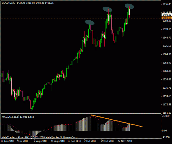Click the 2 Aug 2010 date label

(40, 141)
